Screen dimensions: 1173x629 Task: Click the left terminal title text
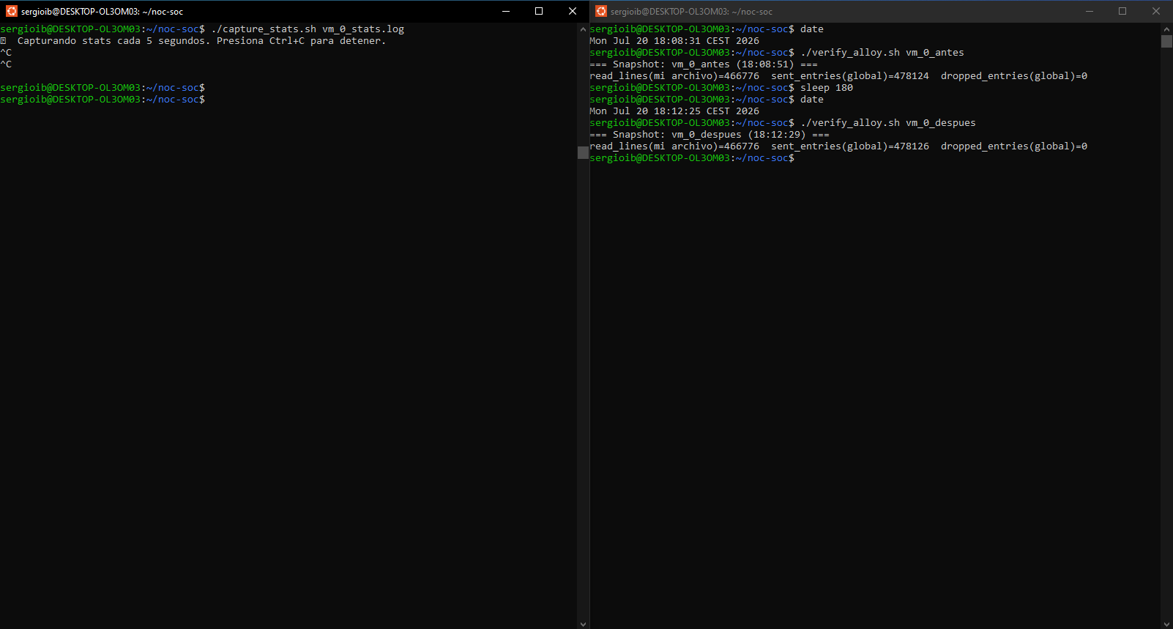[102, 12]
